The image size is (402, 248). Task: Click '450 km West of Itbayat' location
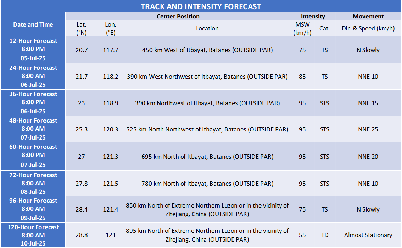[207, 50]
